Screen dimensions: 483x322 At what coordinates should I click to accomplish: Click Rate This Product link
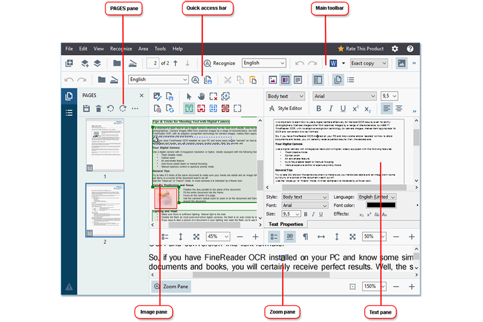point(361,49)
